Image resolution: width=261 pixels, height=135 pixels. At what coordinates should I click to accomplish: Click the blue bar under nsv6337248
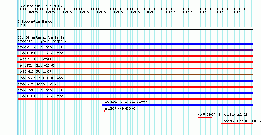[x=135, y=93]
